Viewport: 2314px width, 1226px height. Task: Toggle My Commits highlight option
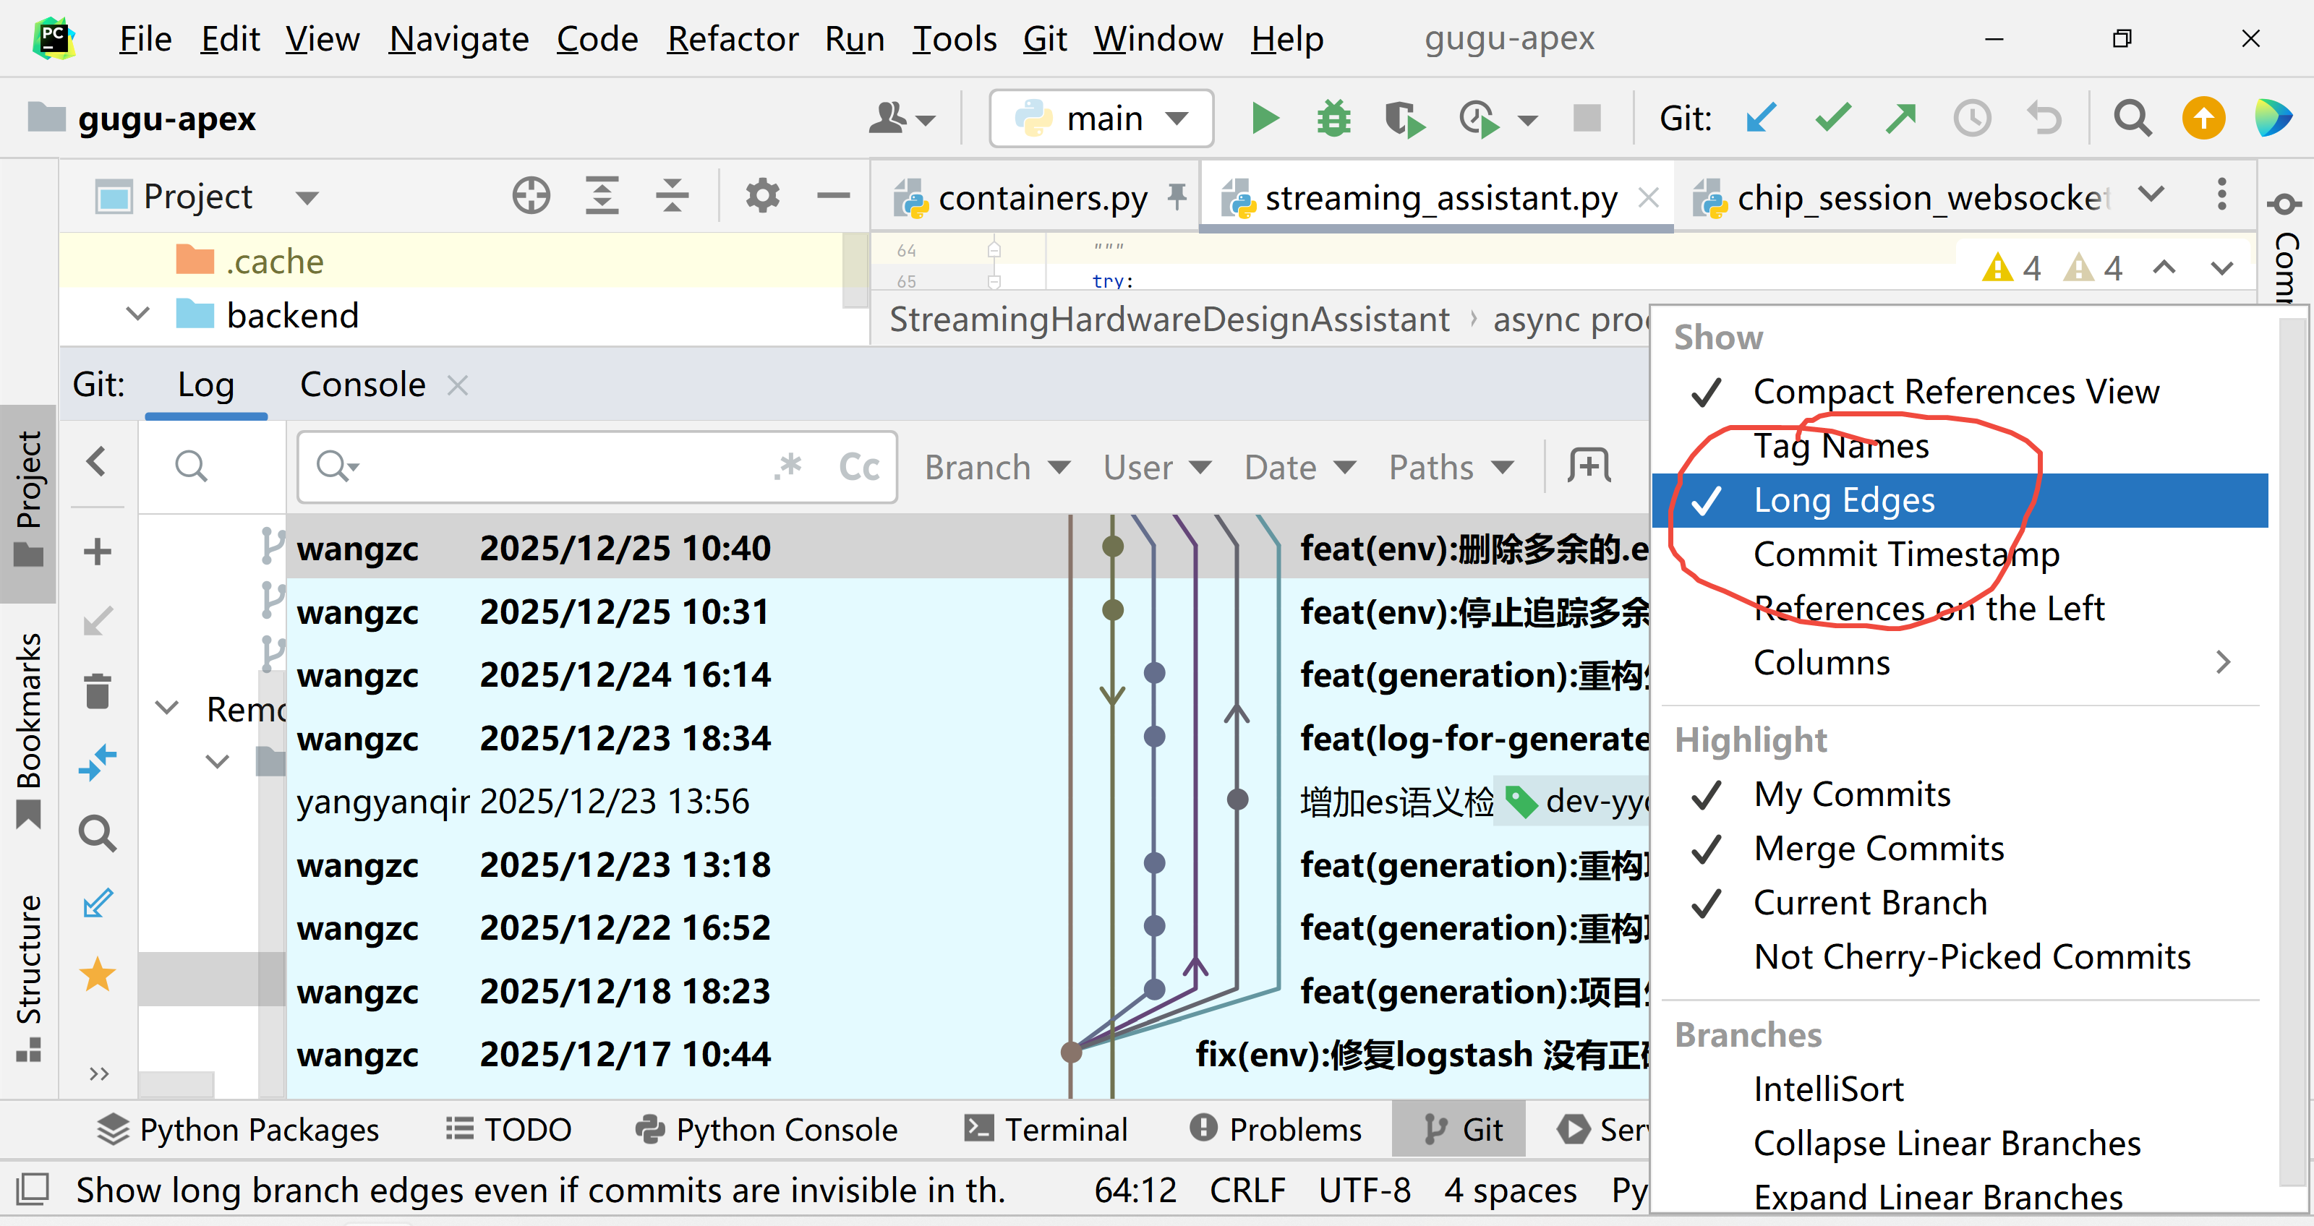click(x=1851, y=795)
